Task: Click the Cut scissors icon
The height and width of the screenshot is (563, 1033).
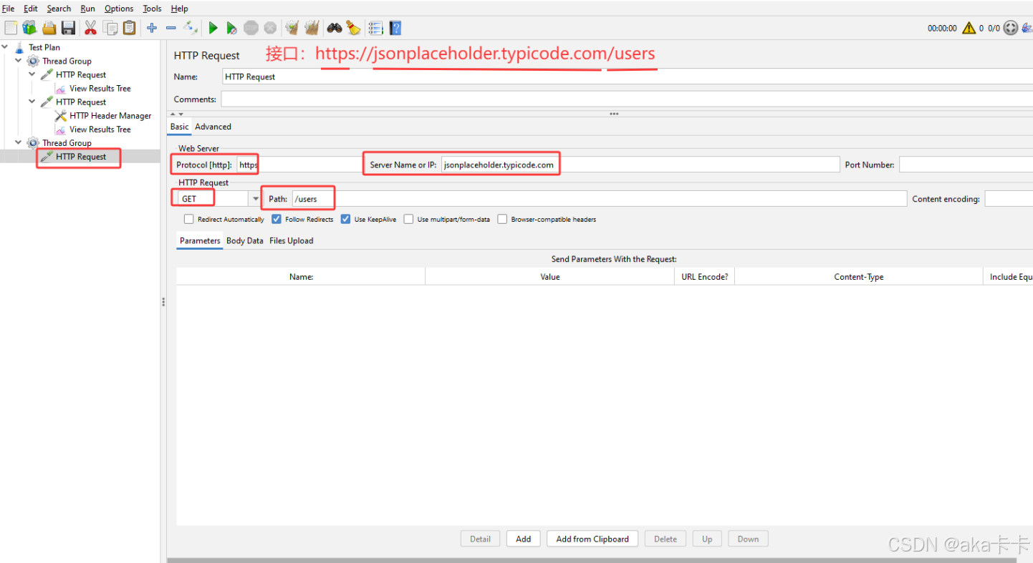Action: 90,28
